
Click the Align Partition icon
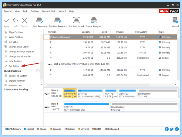(6, 32)
